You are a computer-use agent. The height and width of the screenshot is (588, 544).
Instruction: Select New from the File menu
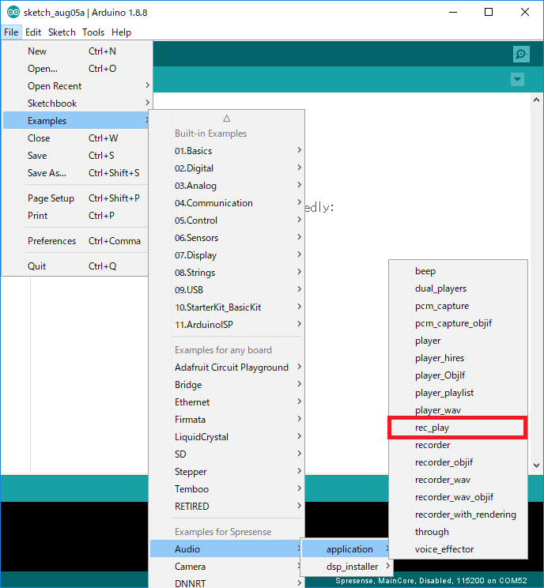77,51
